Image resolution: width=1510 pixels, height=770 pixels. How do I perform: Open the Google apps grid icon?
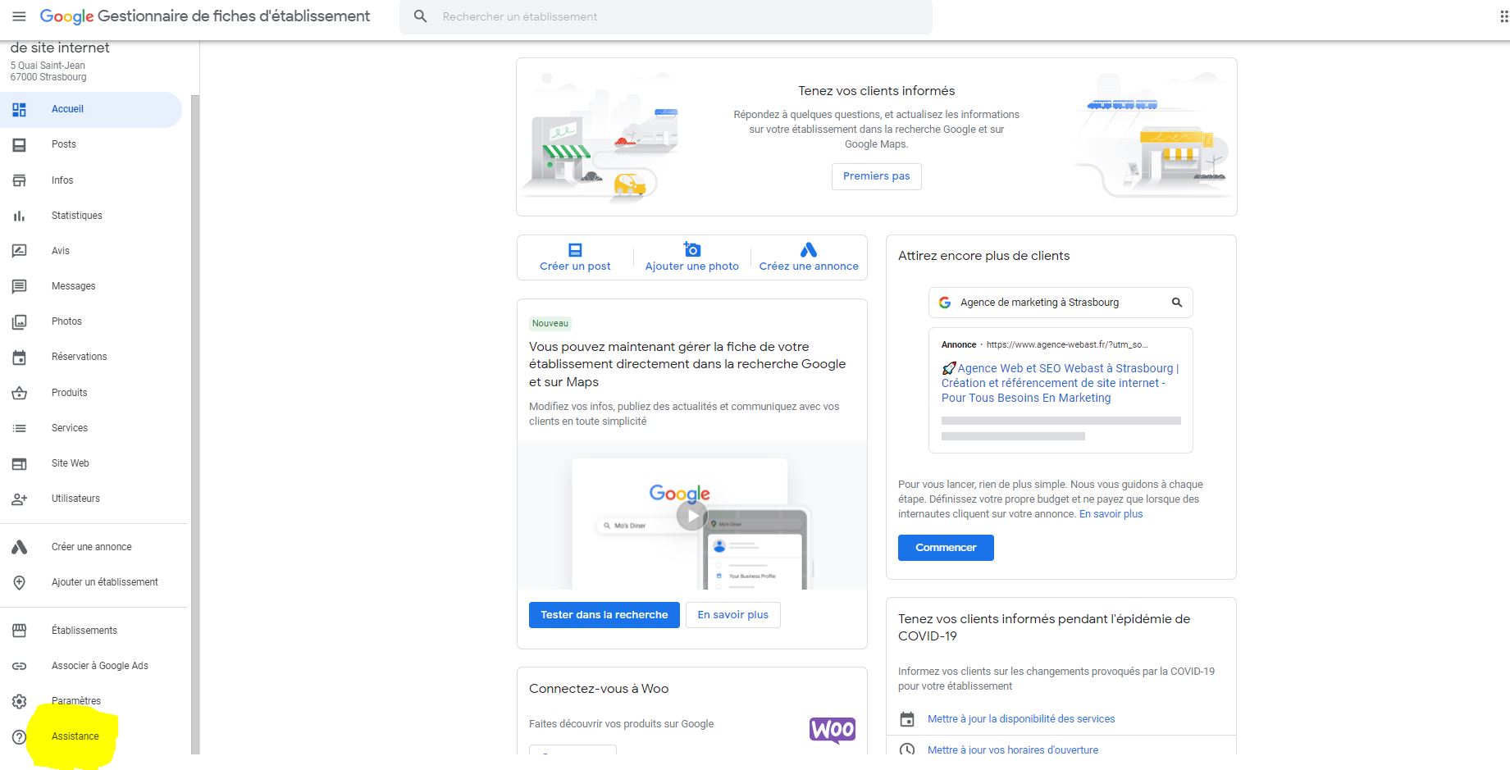(x=1503, y=16)
